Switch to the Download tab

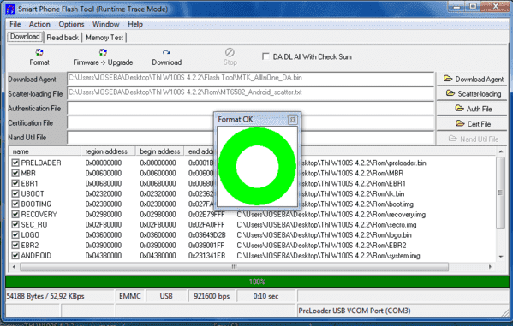[25, 37]
